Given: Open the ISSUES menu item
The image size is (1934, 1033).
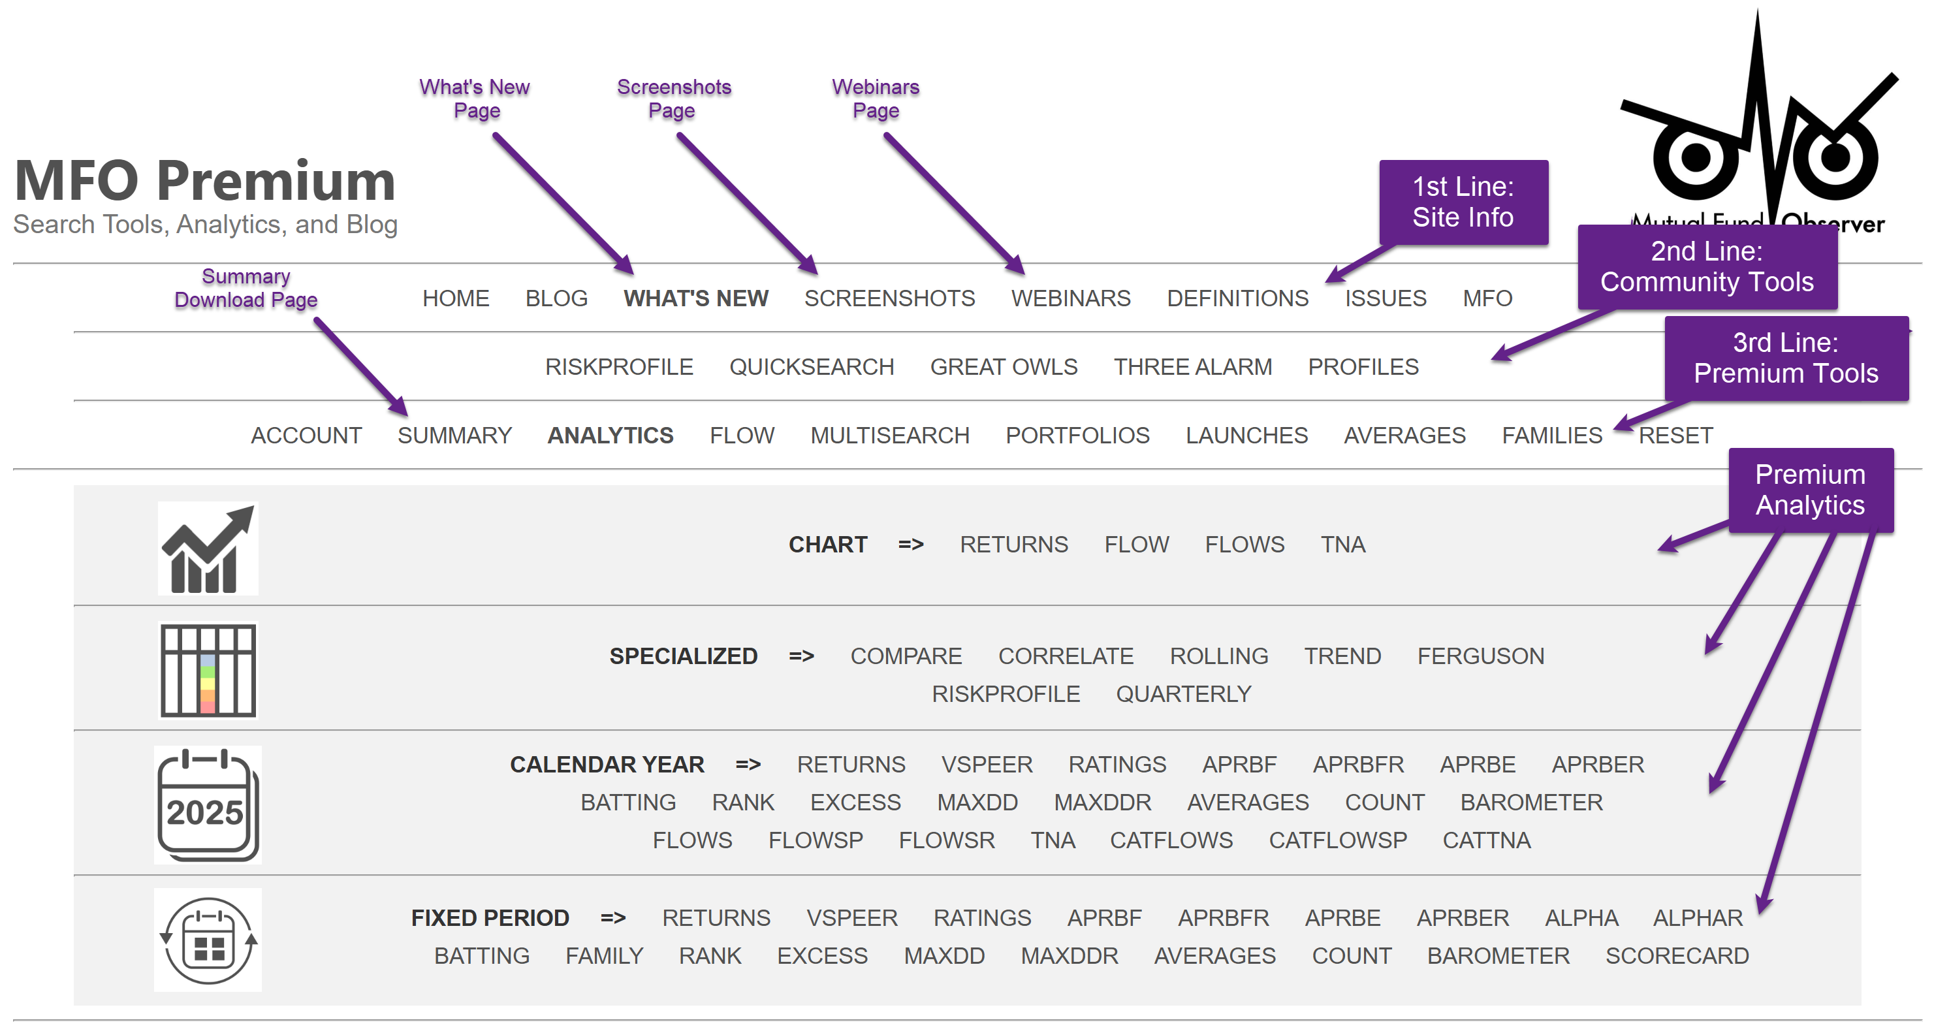Looking at the screenshot, I should pos(1385,298).
